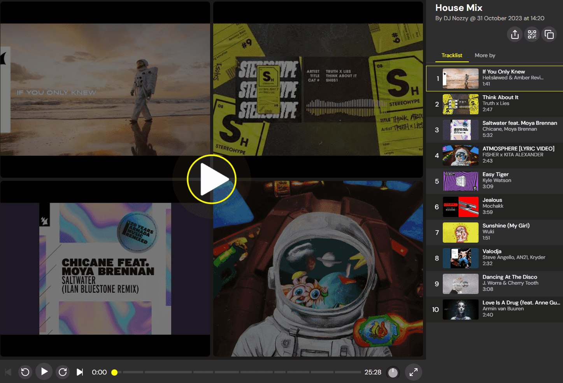The height and width of the screenshot is (383, 563).
Task: Select the Sunshine (My Girl) thumbnail
Action: pyautogui.click(x=461, y=233)
